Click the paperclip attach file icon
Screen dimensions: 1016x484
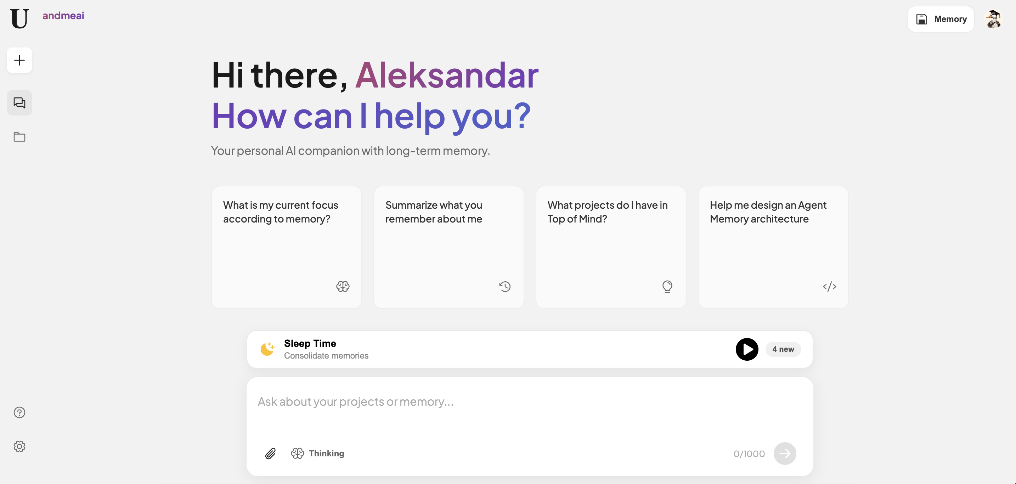click(x=270, y=453)
